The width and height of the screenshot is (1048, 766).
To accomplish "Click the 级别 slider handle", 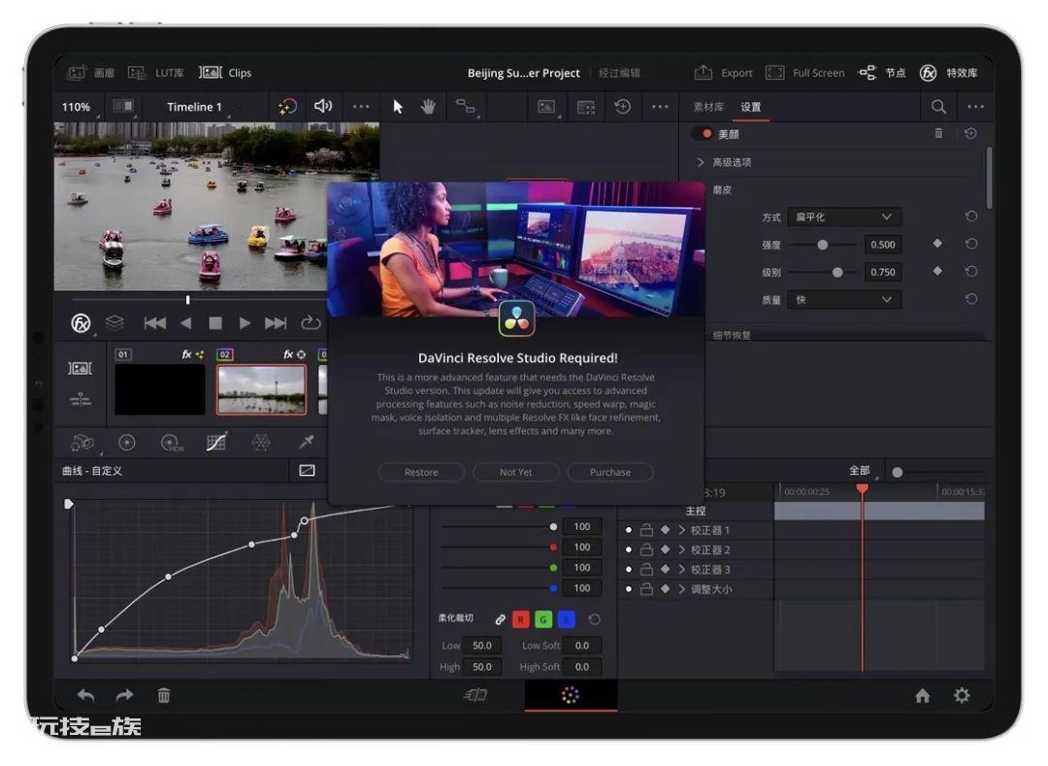I will pyautogui.click(x=837, y=272).
